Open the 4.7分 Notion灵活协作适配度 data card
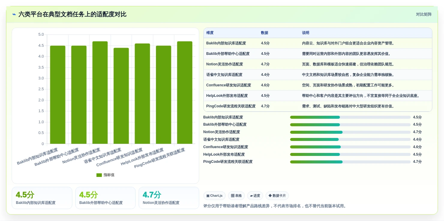Screen dimensions: 444x221 point(169,198)
